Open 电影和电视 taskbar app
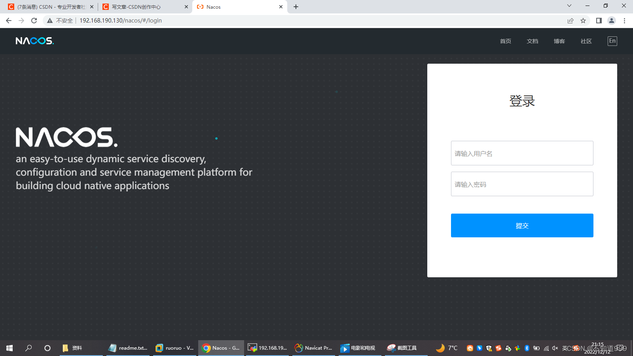633x356 pixels. 360,348
